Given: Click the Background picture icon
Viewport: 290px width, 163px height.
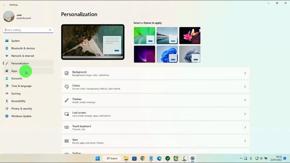Looking at the screenshot, I should (67, 73).
